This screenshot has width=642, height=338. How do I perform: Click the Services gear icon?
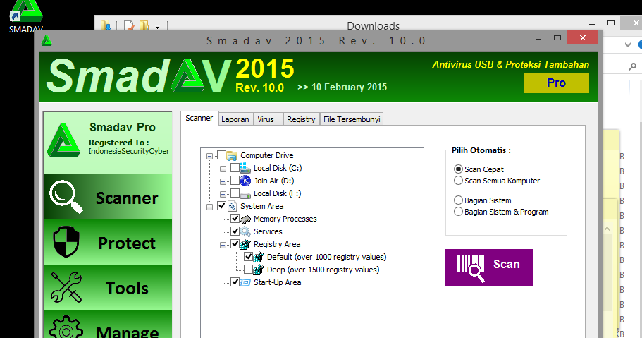(245, 231)
